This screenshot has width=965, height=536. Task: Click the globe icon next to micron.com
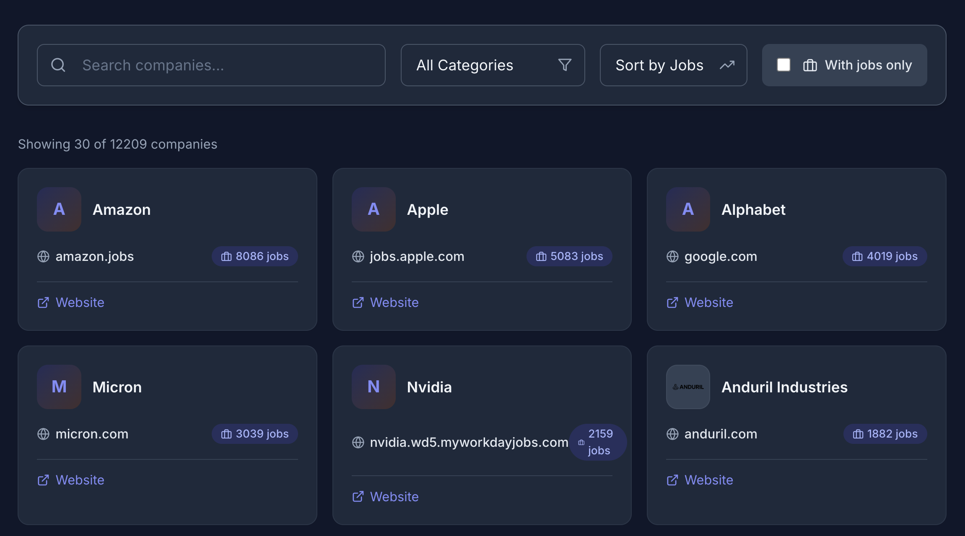tap(43, 434)
